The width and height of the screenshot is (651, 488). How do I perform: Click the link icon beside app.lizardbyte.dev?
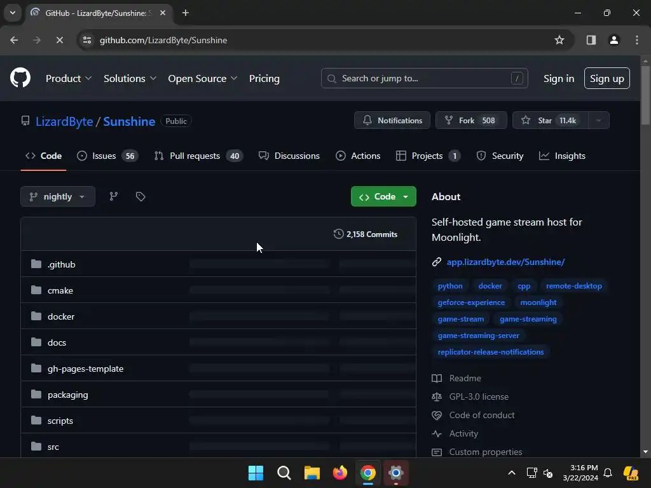[x=436, y=262]
